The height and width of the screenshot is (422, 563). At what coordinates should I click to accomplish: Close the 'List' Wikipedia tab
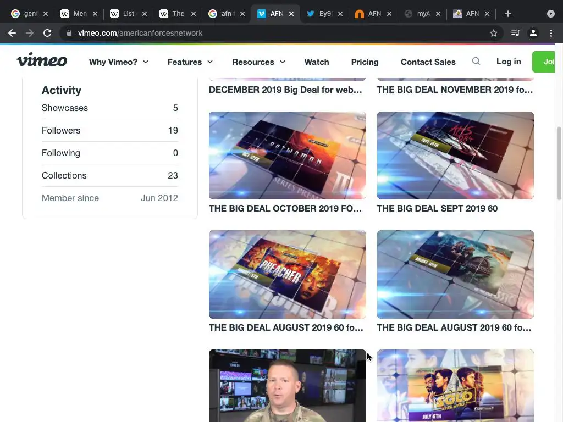pyautogui.click(x=145, y=14)
